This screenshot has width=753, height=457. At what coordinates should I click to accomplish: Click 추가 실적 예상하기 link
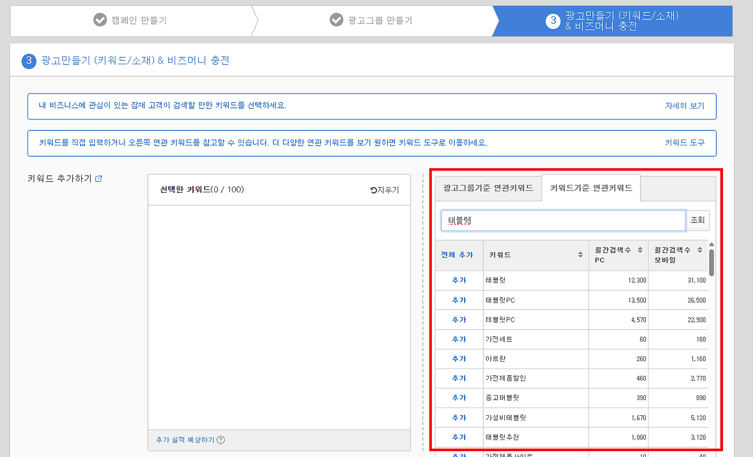185,440
